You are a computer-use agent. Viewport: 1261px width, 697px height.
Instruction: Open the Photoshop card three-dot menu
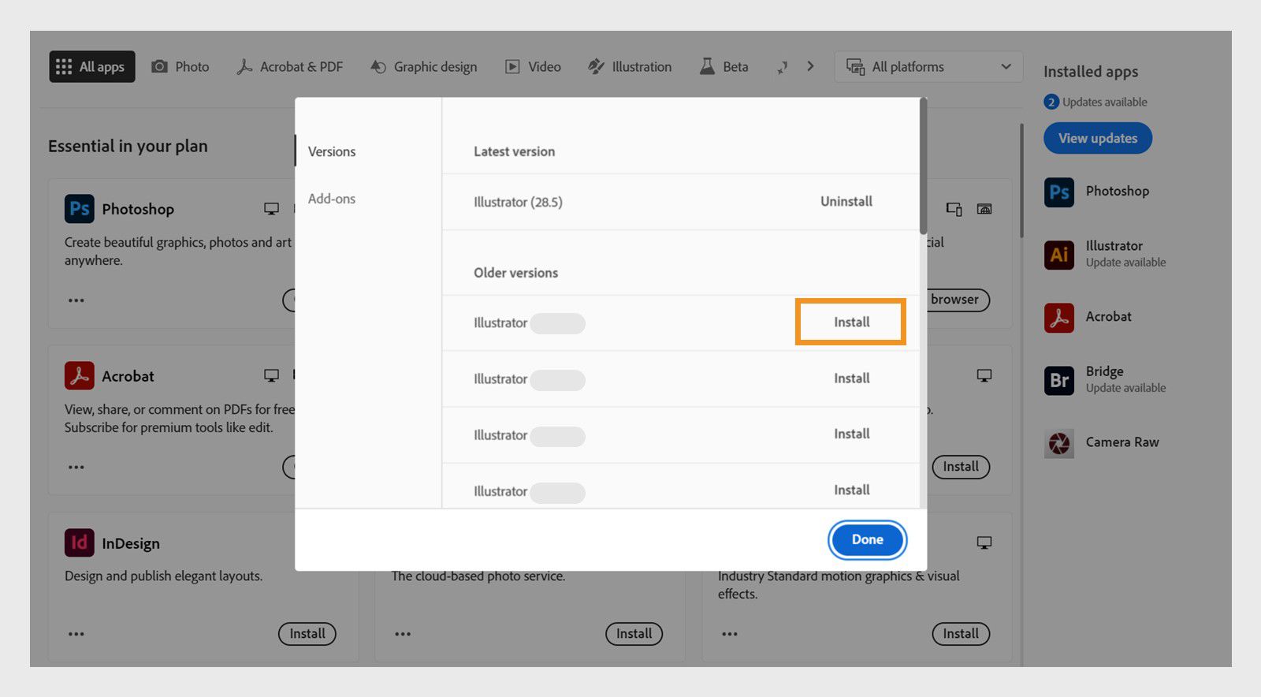(76, 300)
